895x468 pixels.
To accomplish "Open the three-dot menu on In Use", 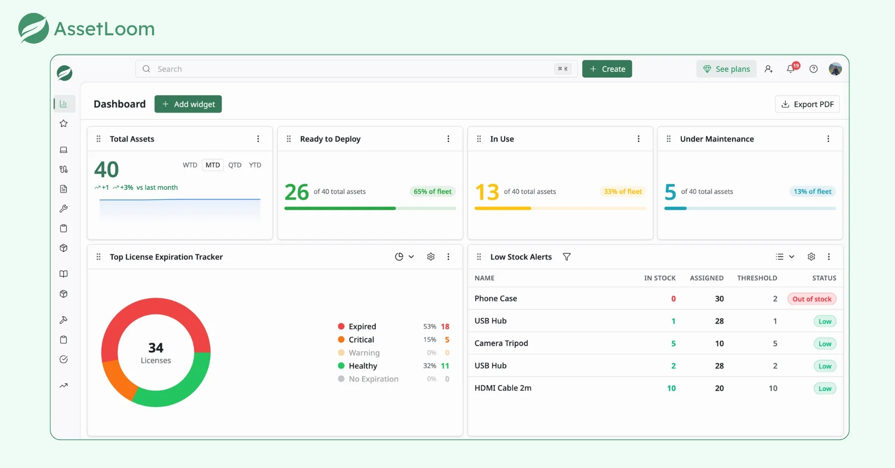I will [x=639, y=139].
